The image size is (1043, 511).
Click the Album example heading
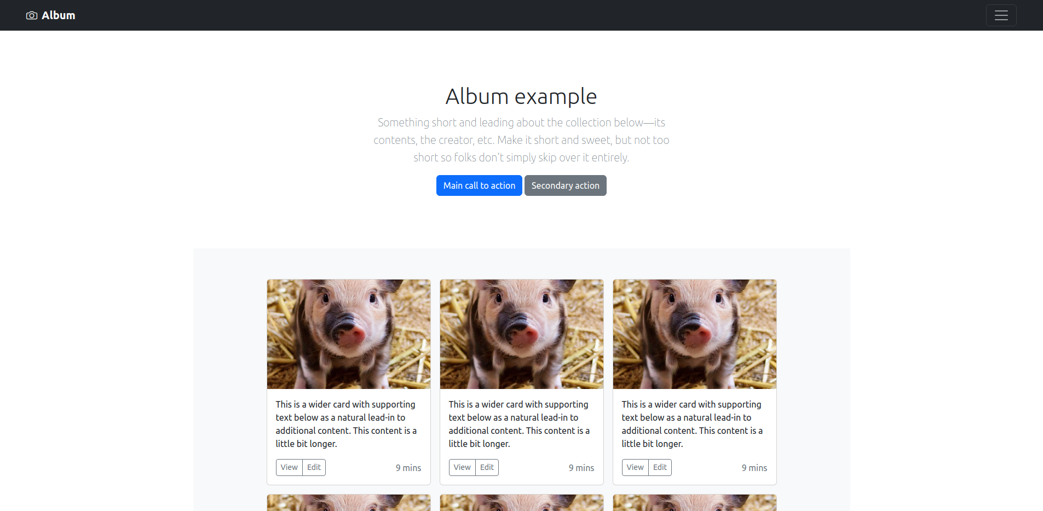(x=521, y=96)
